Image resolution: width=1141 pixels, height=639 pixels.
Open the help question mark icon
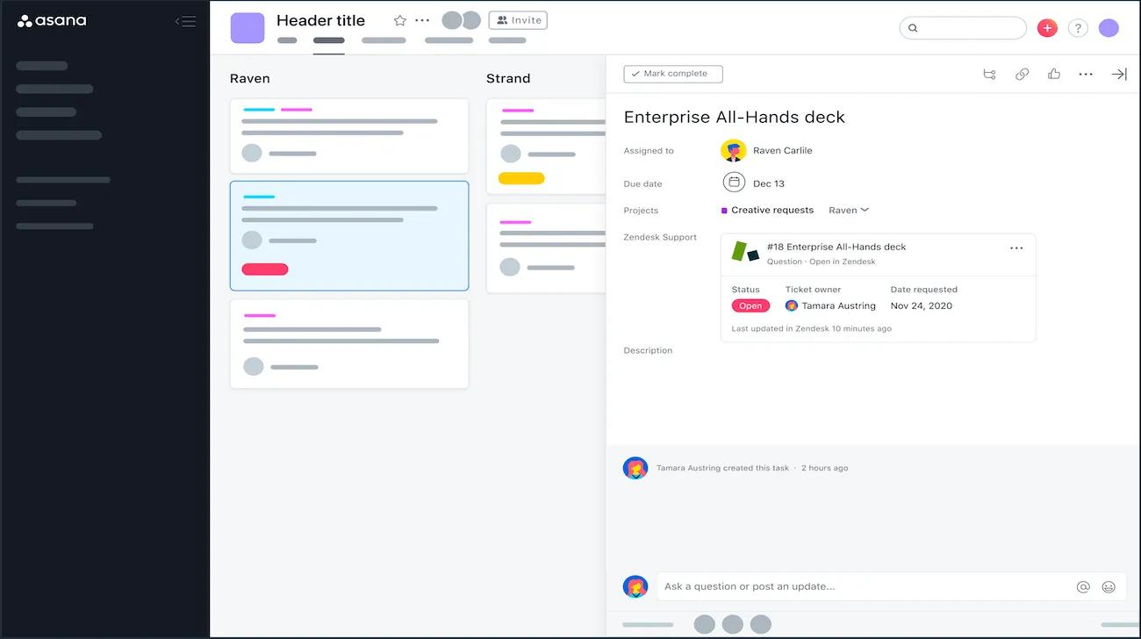[1078, 27]
